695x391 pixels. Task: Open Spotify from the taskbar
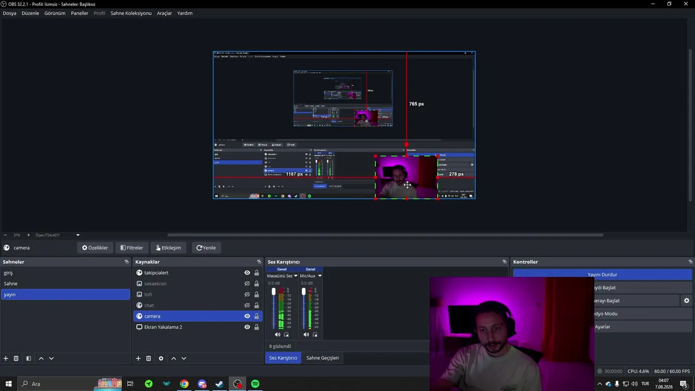[x=255, y=384]
